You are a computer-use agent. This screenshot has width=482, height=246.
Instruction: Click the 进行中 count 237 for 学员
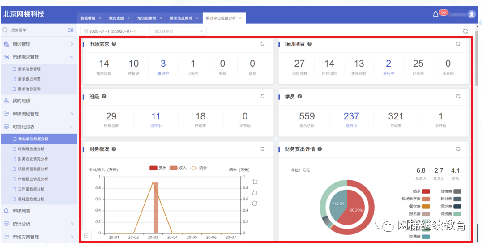(x=351, y=116)
